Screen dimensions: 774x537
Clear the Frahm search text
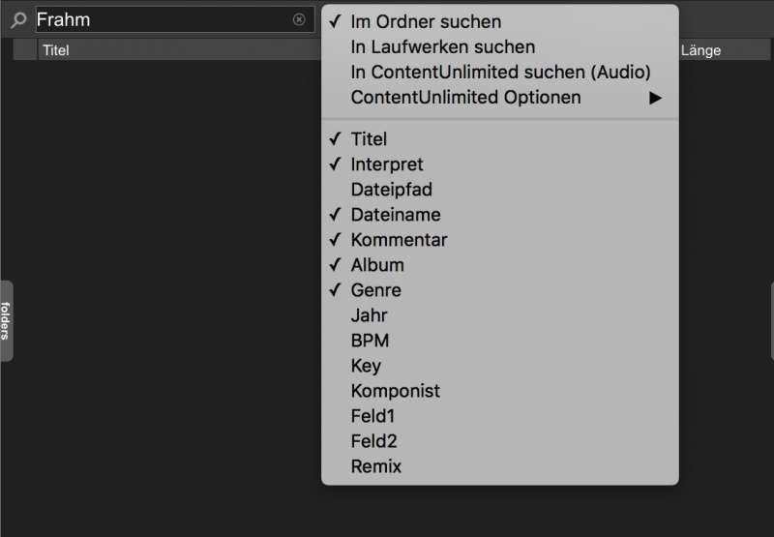coord(299,19)
